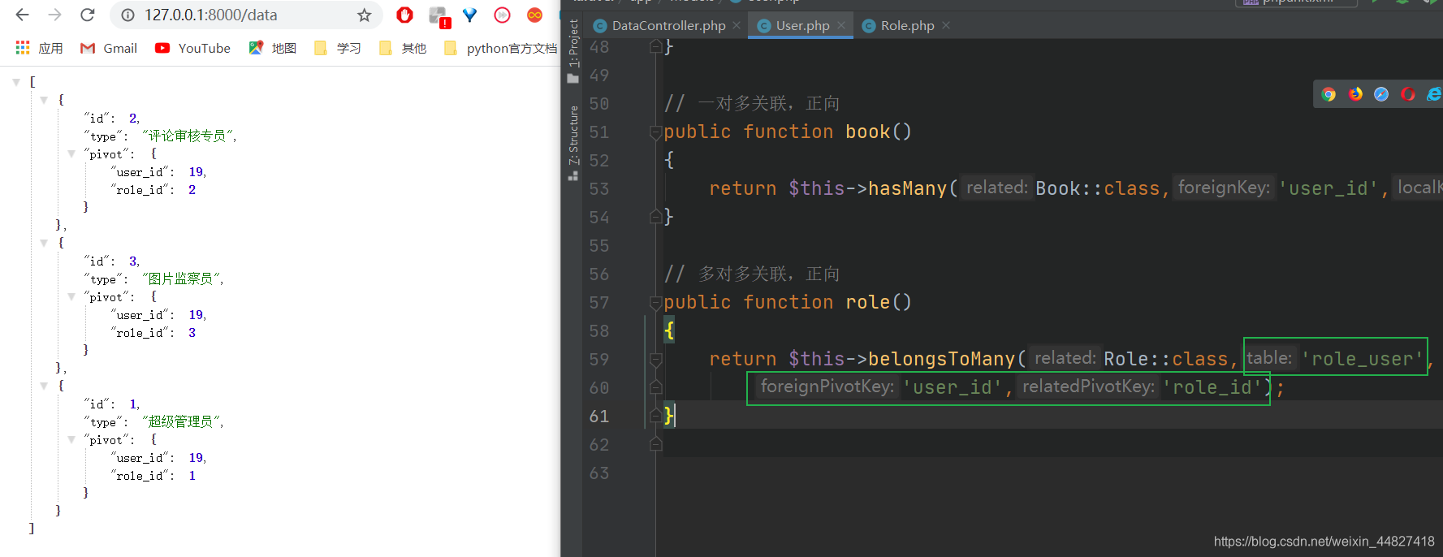Close the Role.php tab

click(x=946, y=25)
